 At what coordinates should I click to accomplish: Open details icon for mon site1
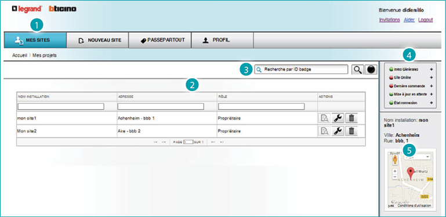[324, 118]
